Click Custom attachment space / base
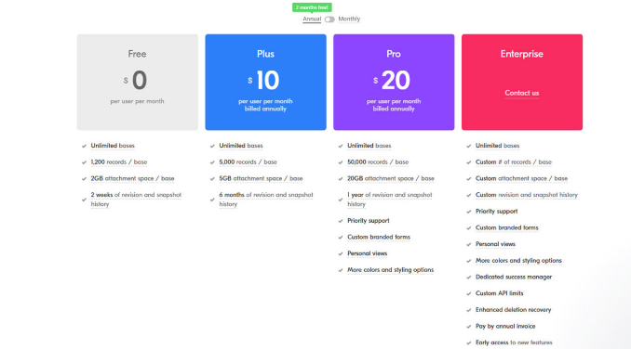This screenshot has width=631, height=349. 521,178
